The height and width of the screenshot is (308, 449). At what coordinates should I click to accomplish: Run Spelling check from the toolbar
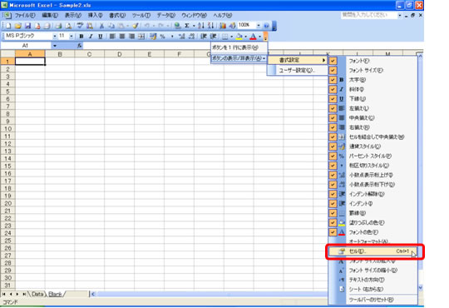pos(80,26)
